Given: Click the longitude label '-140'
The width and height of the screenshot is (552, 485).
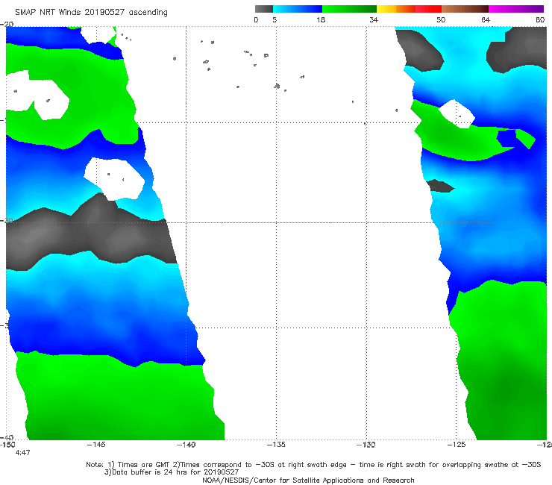Looking at the screenshot, I should (186, 445).
